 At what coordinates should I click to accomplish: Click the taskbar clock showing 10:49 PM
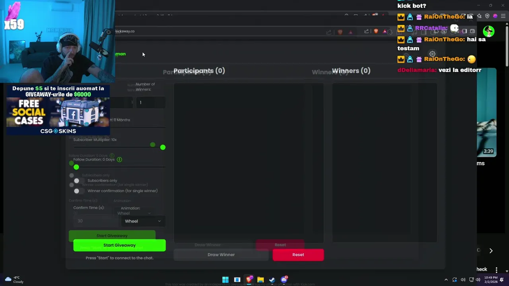[490, 280]
